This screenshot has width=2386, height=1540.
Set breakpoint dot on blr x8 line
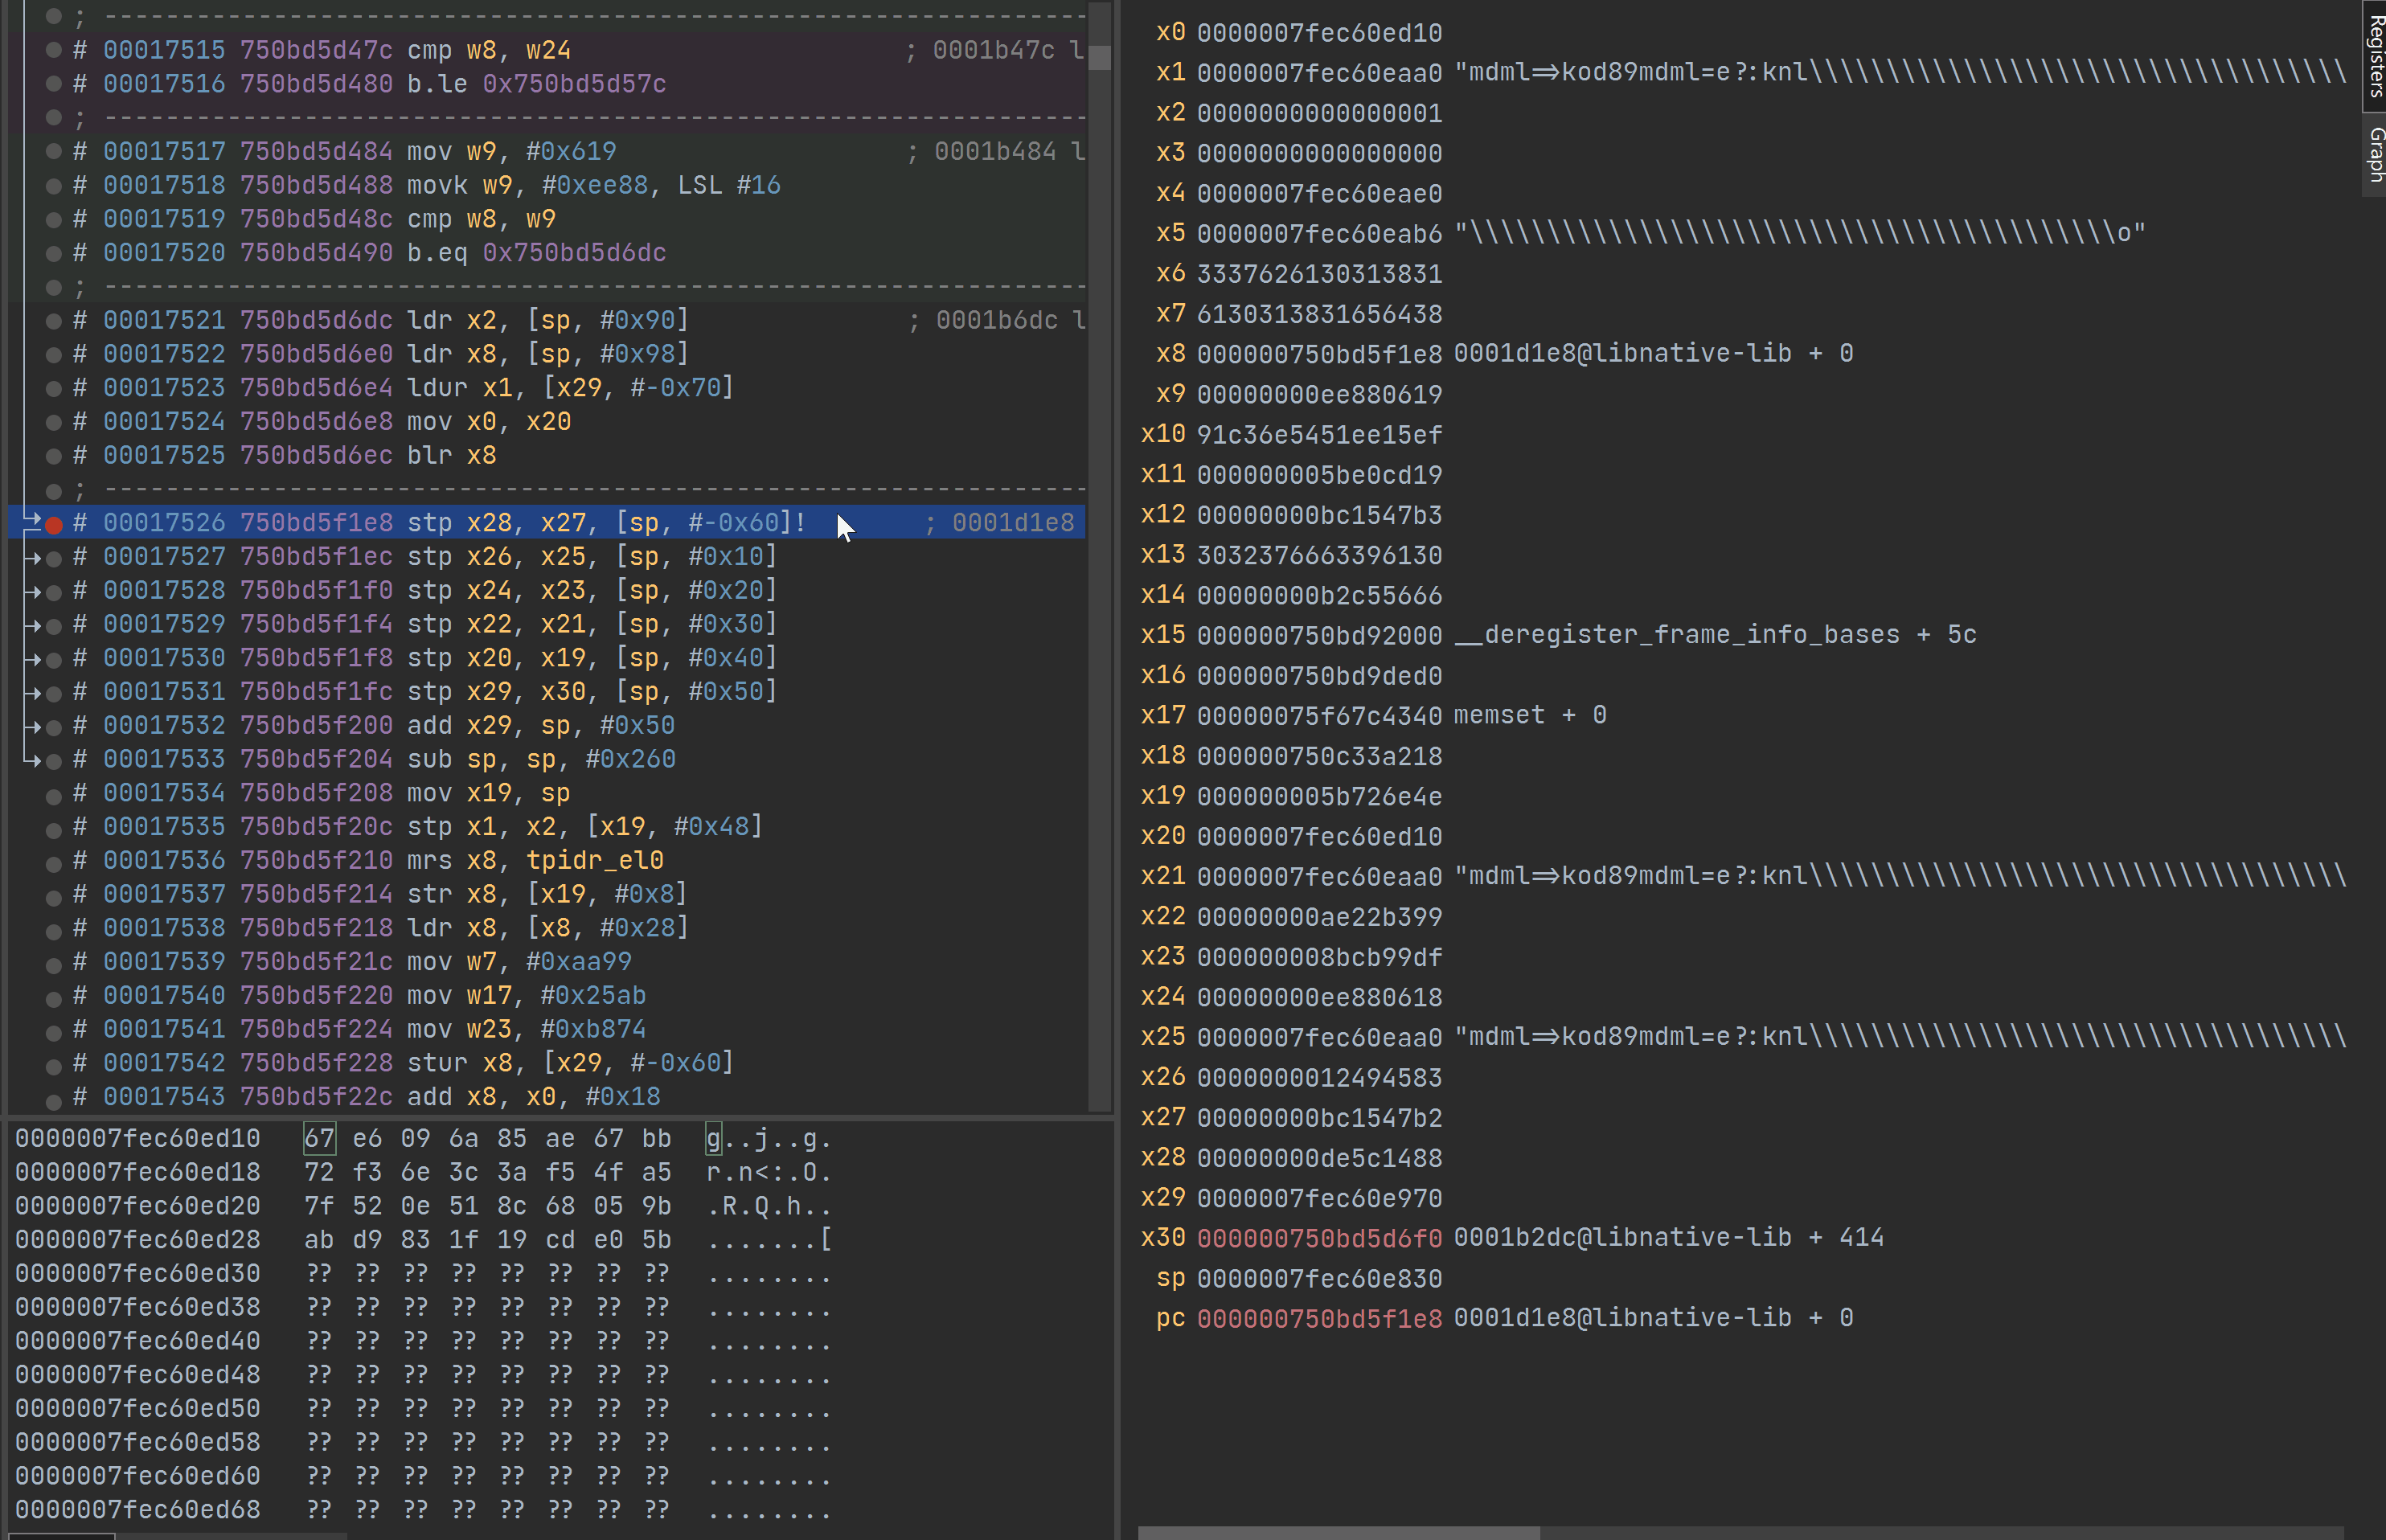(54, 456)
